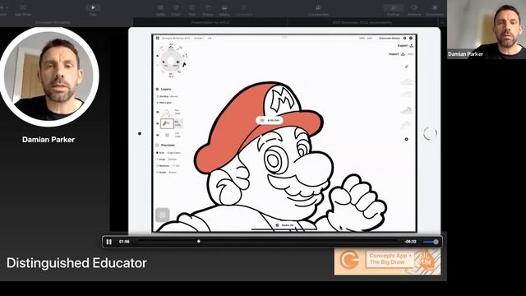Open the help icon beside settings gear
Screen dimensions: 526x296
pos(411,39)
